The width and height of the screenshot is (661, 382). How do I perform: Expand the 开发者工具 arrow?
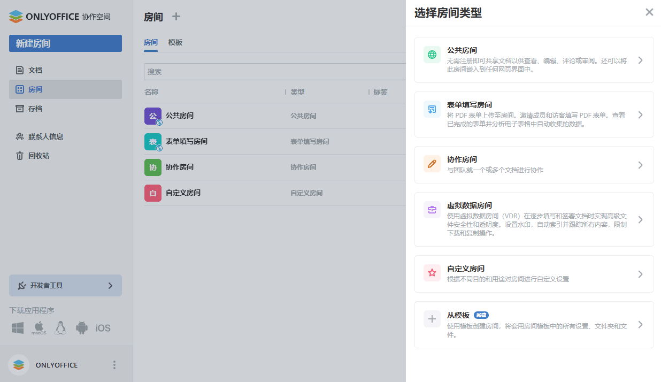[110, 286]
